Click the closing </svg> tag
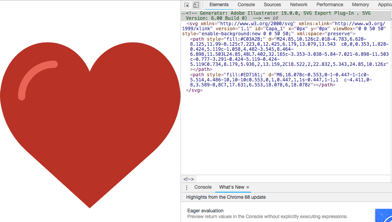Viewport: 392px width, 222px height. 194,90
